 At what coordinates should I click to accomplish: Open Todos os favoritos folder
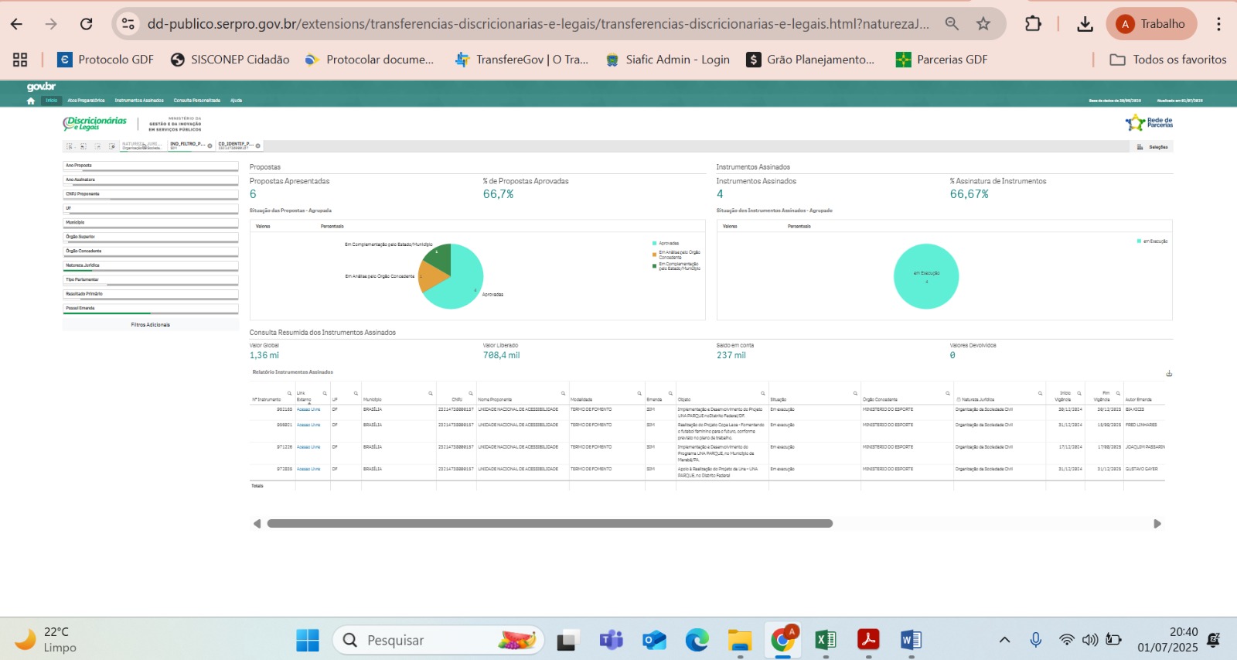coord(1167,60)
